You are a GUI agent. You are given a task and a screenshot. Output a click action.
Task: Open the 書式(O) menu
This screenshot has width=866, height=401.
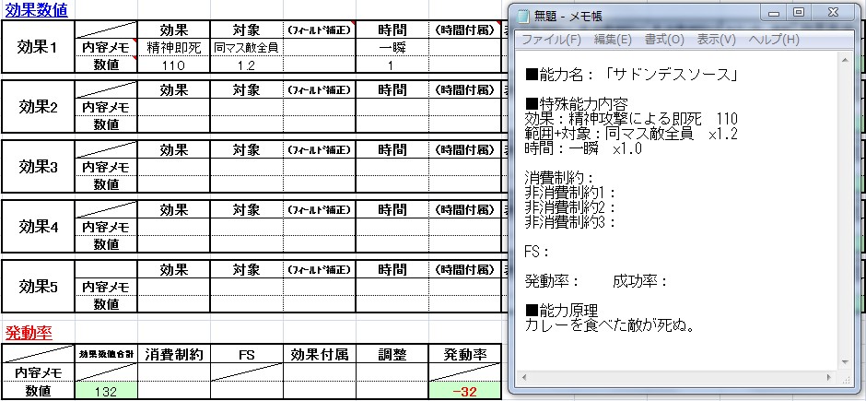(x=664, y=40)
